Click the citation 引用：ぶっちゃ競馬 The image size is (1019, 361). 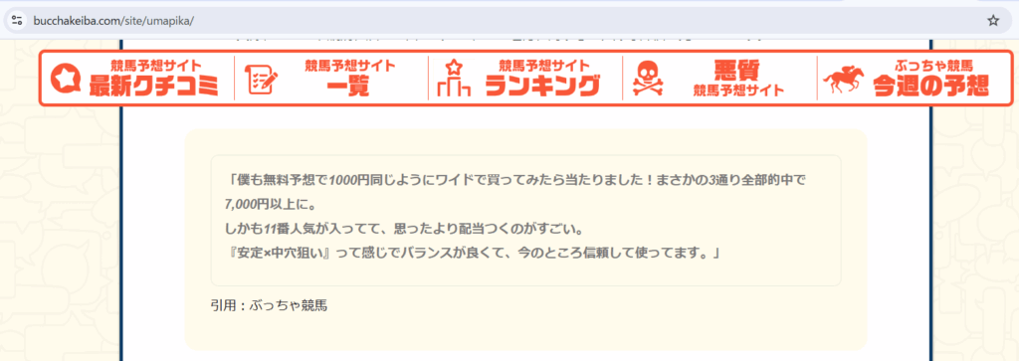(269, 305)
